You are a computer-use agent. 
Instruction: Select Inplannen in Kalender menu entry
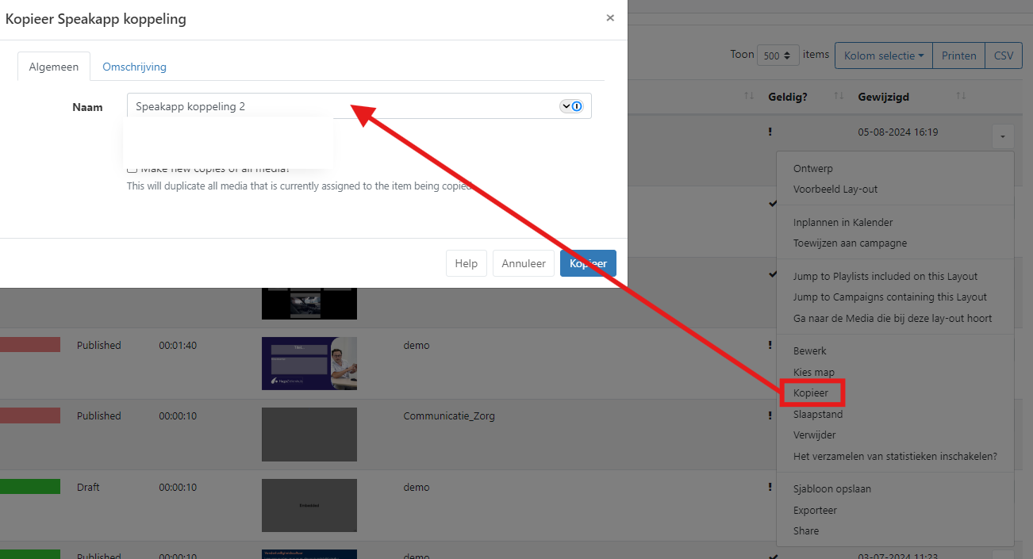click(x=843, y=223)
